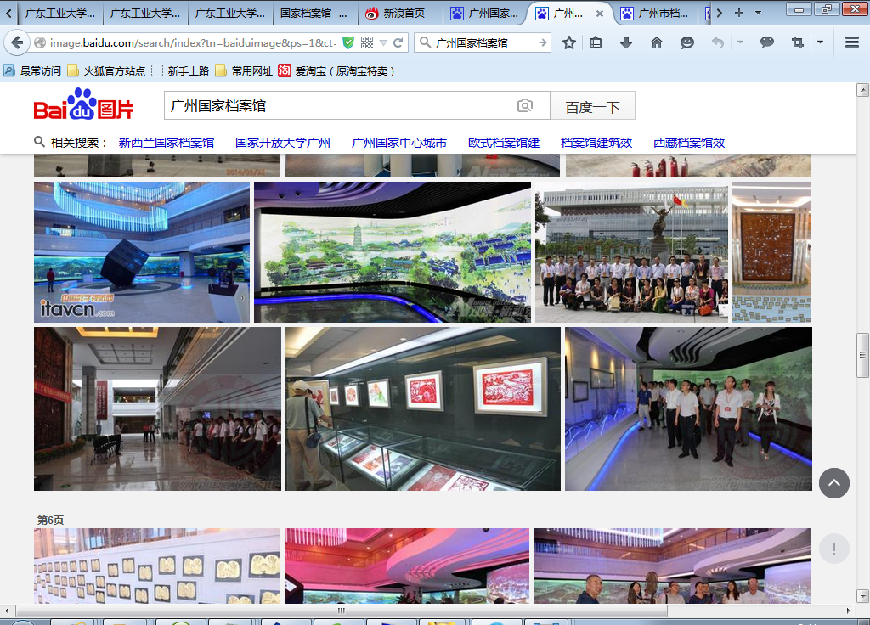This screenshot has width=870, height=625.
Task: Open the red paper-cut exhibit thumbnail
Action: (423, 408)
